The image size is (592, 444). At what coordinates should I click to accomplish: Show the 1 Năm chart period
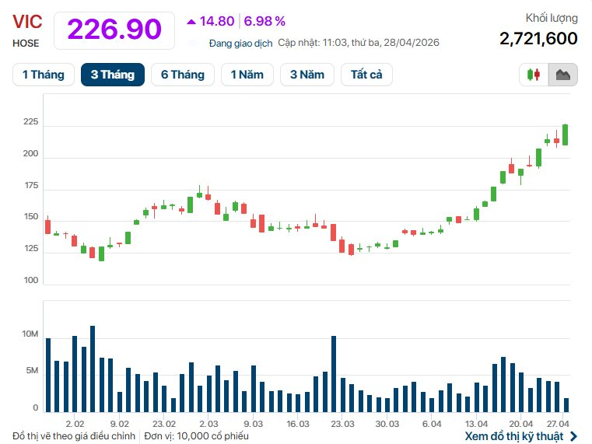click(x=247, y=75)
